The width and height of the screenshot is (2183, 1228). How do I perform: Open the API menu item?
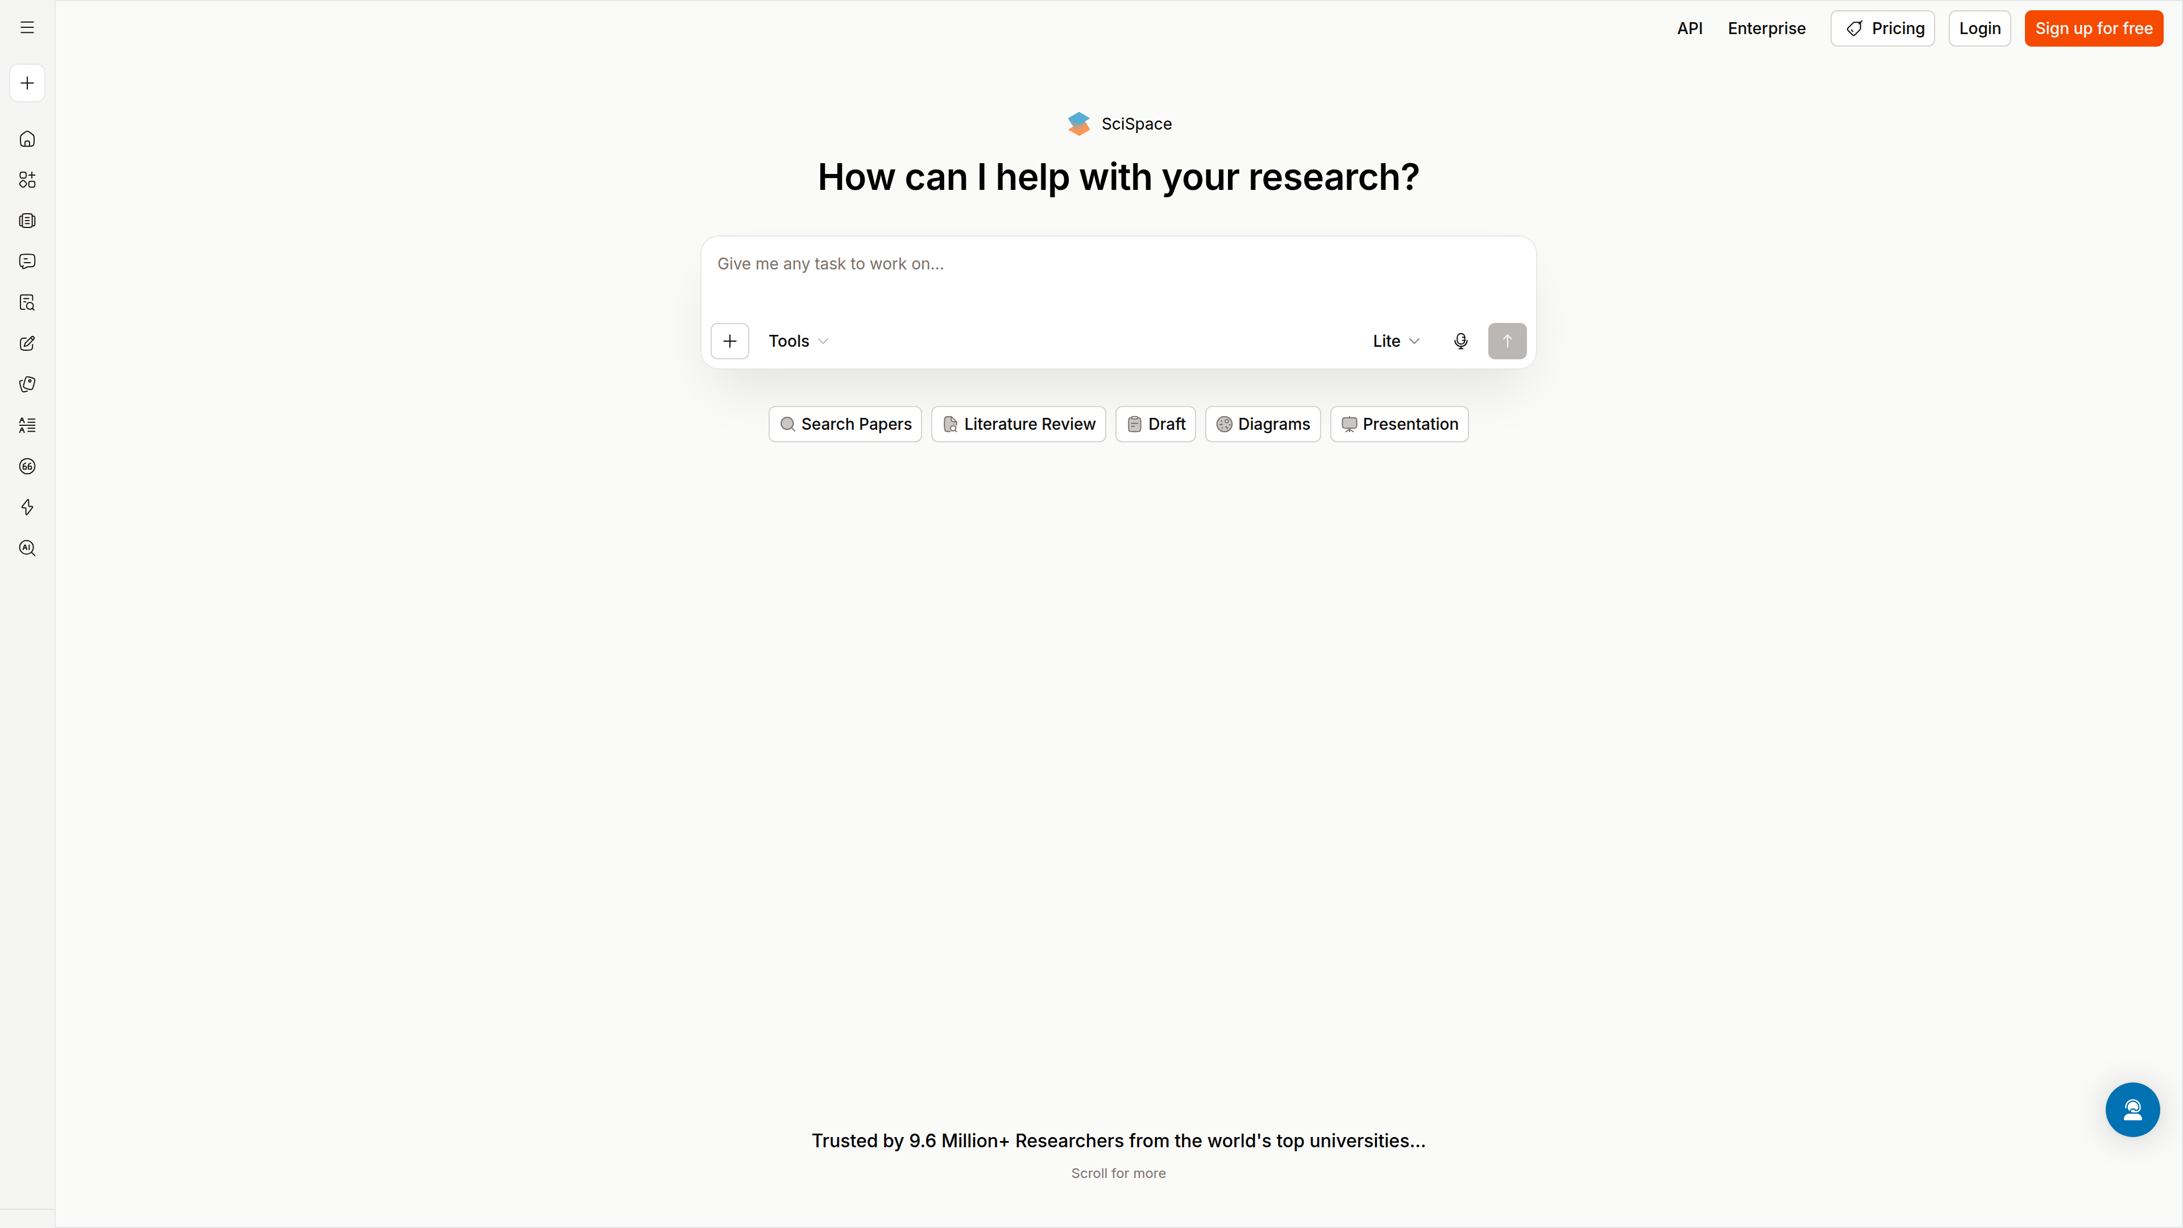(1689, 28)
